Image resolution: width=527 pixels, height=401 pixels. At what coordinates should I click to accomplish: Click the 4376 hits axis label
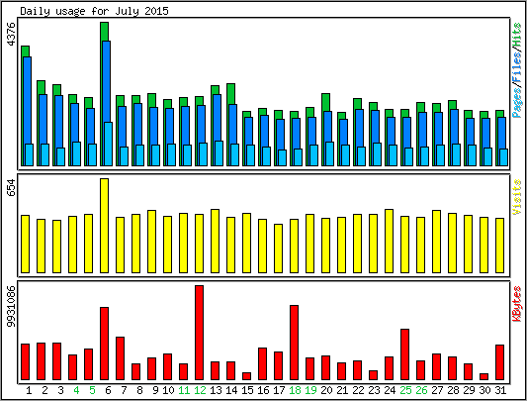11,34
